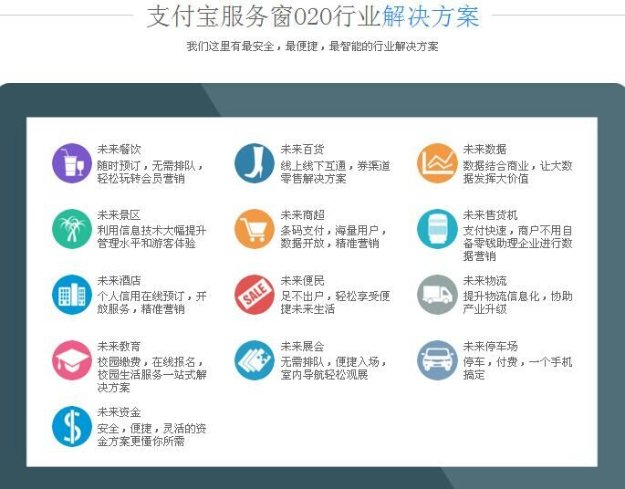Image resolution: width=625 pixels, height=489 pixels.
Task: Select the 未来停车场 heading text
Action: [490, 347]
